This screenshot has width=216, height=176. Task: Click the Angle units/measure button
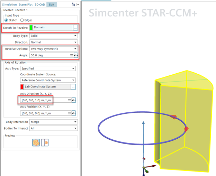tap(75, 55)
